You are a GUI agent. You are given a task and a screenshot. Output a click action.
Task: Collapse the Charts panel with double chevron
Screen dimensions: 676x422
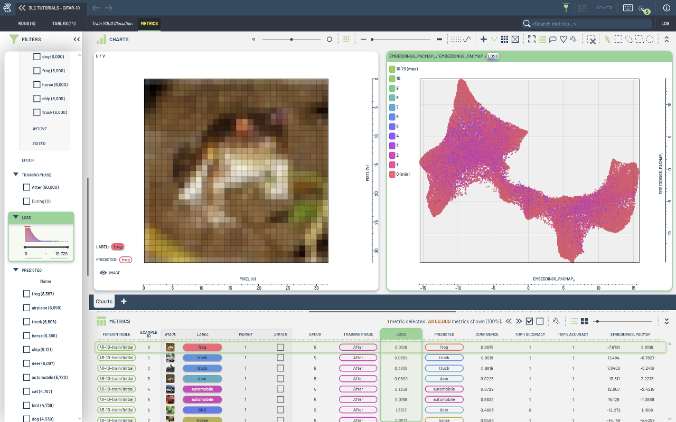coord(666,39)
